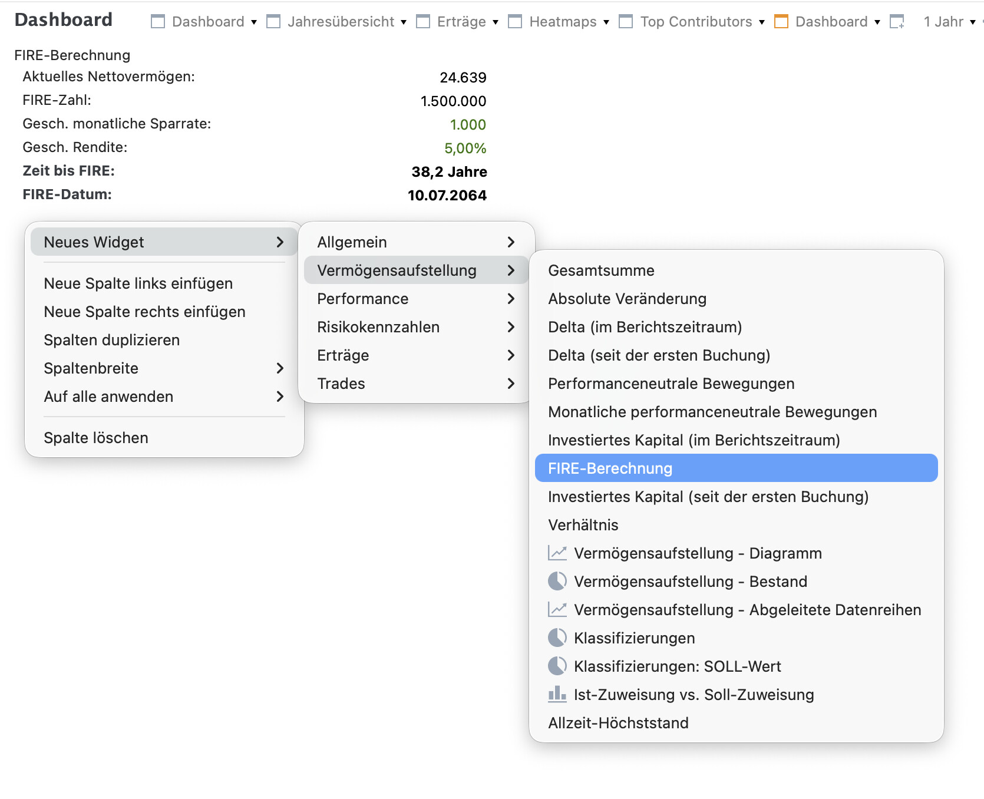This screenshot has width=984, height=799.
Task: Click pie icon for Klassifizierungen: SOLL-Wert
Action: [x=557, y=666]
